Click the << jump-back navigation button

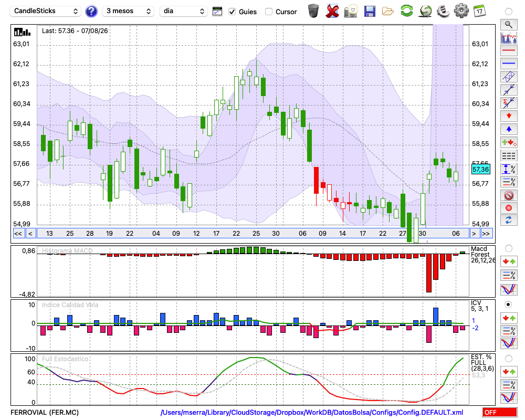pos(18,234)
